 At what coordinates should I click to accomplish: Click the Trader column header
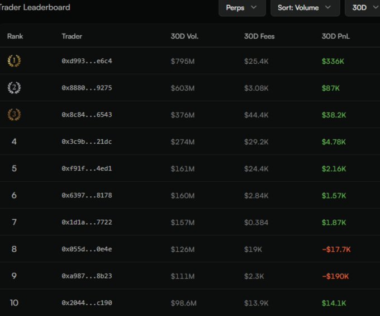click(72, 36)
